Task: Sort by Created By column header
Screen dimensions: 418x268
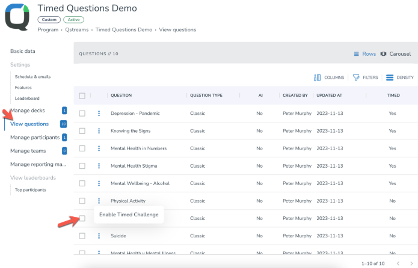Action: coord(295,96)
